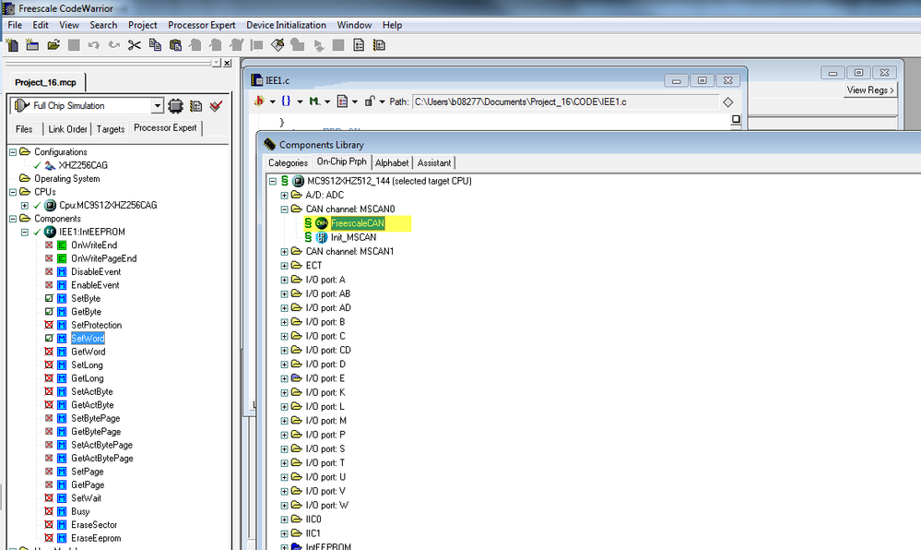Viewport: 921px width, 550px height.
Task: Expand the I/O port: AB node
Action: coord(284,293)
